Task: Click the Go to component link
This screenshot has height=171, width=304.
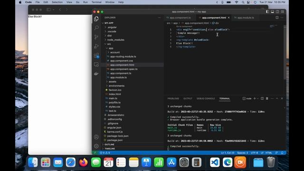Action: pyautogui.click(x=184, y=27)
